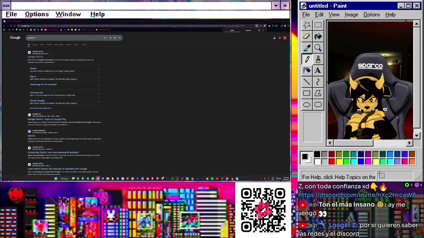Select the Free-Form Select tool in Paint
This screenshot has height=238, width=424.
tap(307, 25)
